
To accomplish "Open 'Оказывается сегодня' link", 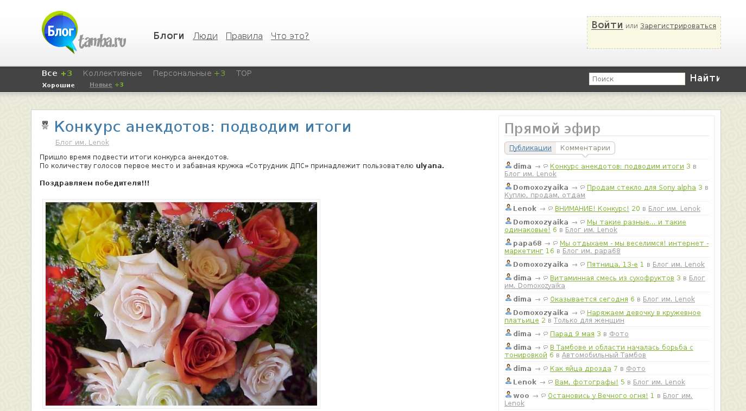I will (x=589, y=299).
